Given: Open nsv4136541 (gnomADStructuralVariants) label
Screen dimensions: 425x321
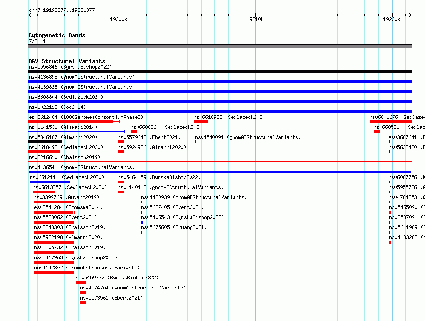Looking at the screenshot, I should 82,167.
